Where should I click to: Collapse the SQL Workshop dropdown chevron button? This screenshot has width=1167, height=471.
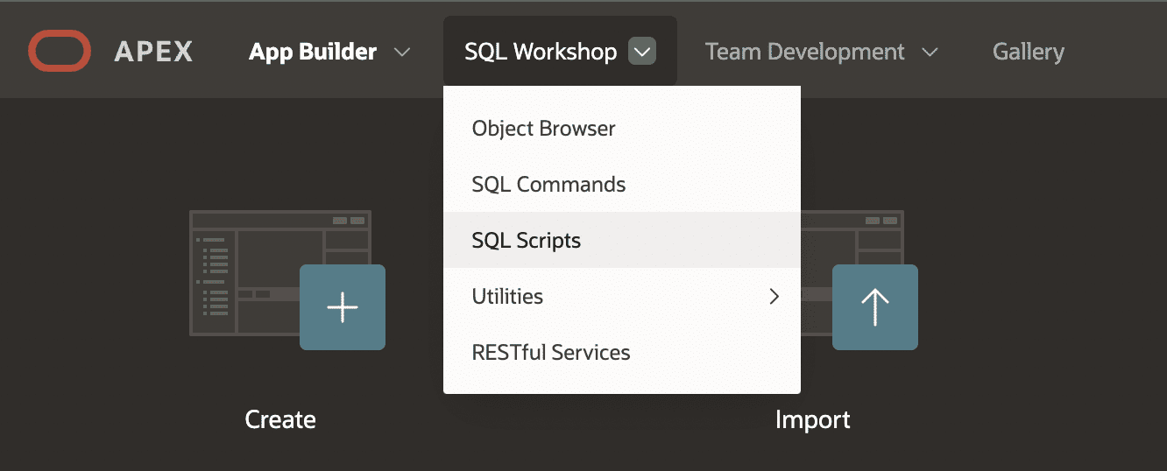[x=642, y=52]
